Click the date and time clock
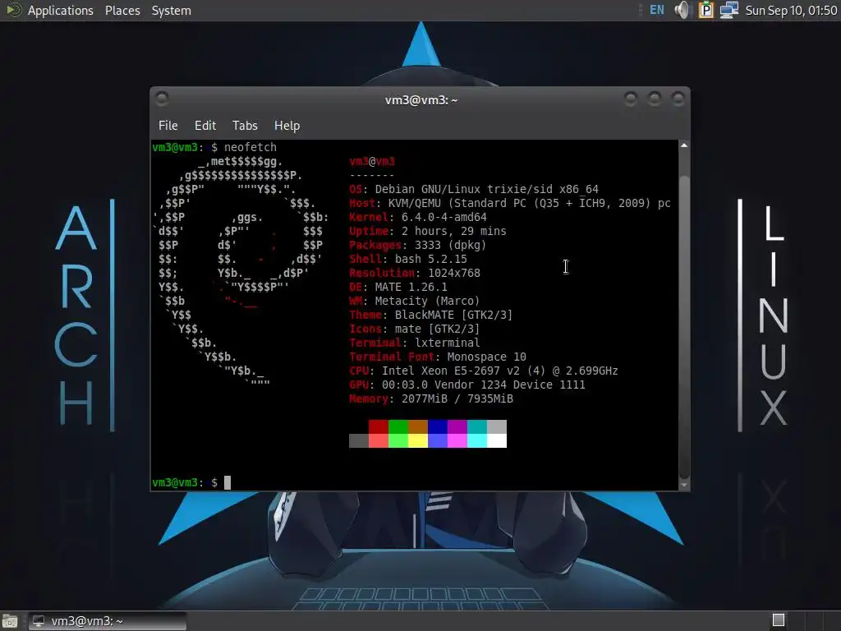Viewport: 841px width, 631px height. (791, 10)
